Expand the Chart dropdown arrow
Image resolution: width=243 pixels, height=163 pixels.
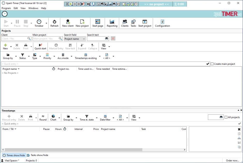coord(59,118)
